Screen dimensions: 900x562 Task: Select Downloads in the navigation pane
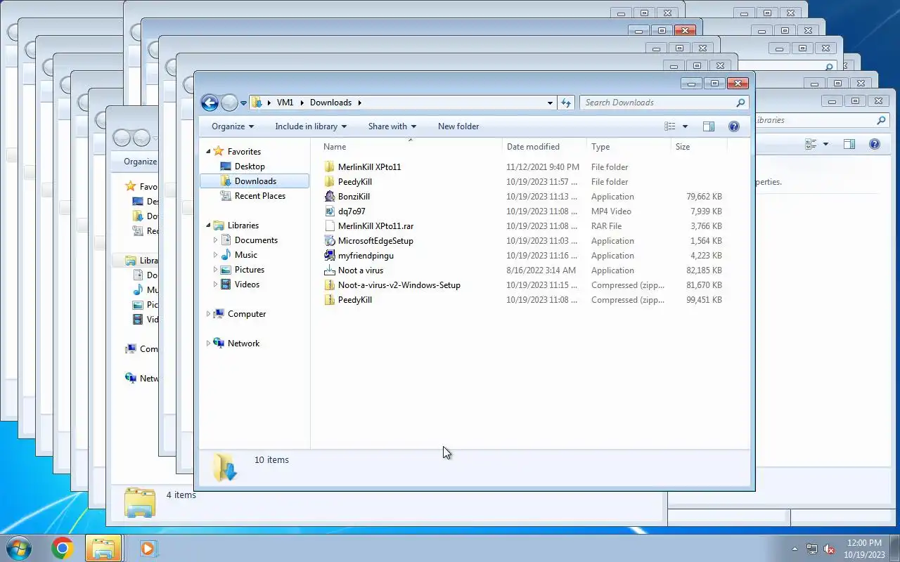tap(255, 181)
